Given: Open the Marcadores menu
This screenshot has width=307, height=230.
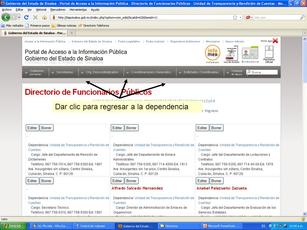Looking at the screenshot, I should pyautogui.click(x=58, y=10).
